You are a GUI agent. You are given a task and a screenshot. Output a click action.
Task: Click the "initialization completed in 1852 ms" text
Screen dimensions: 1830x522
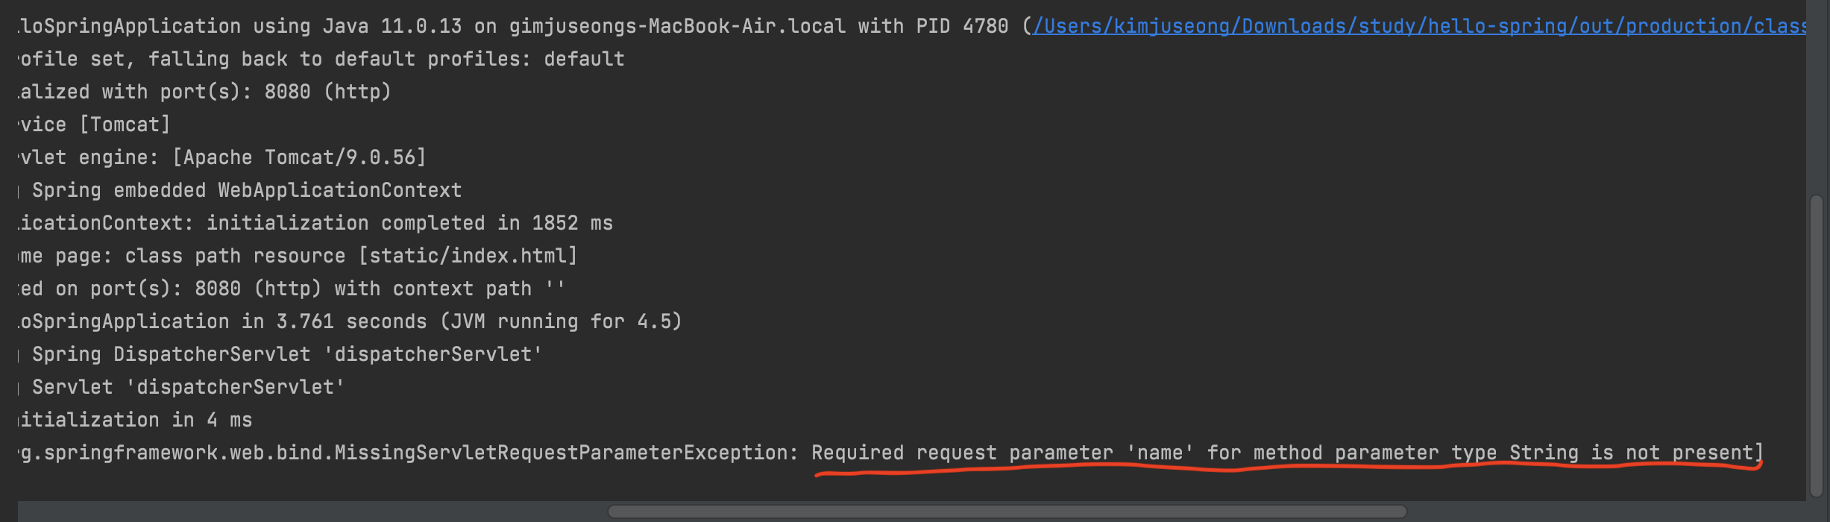coord(409,223)
